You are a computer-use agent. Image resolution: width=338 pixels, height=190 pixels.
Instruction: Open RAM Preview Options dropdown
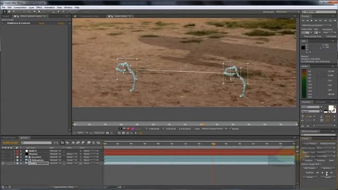click(317, 25)
